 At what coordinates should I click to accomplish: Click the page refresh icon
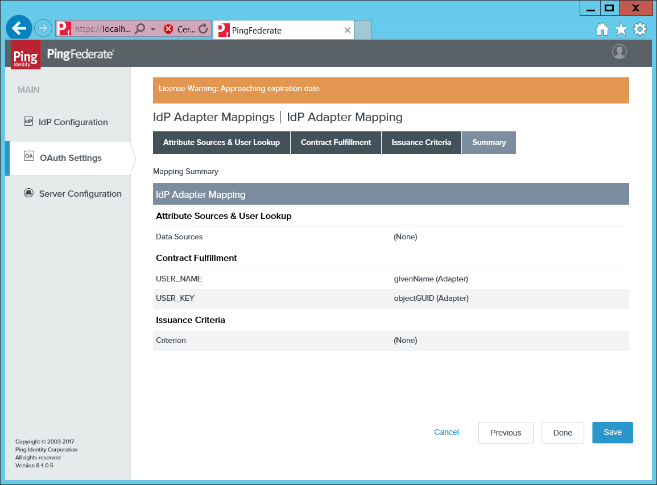tap(203, 28)
